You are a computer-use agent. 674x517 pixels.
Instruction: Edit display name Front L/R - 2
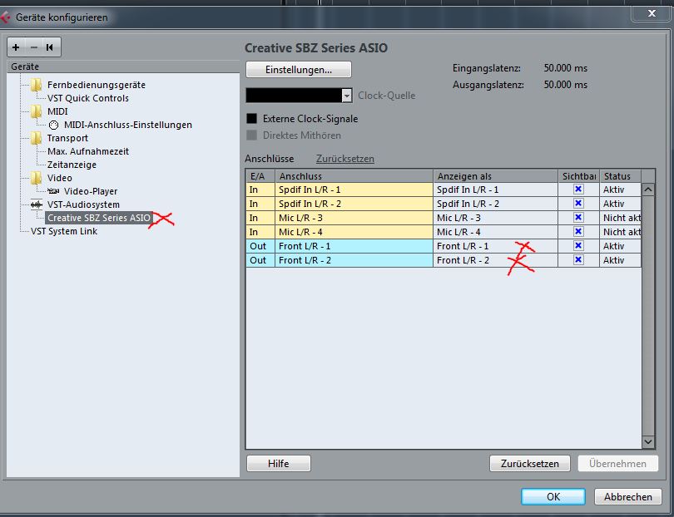tap(495, 260)
